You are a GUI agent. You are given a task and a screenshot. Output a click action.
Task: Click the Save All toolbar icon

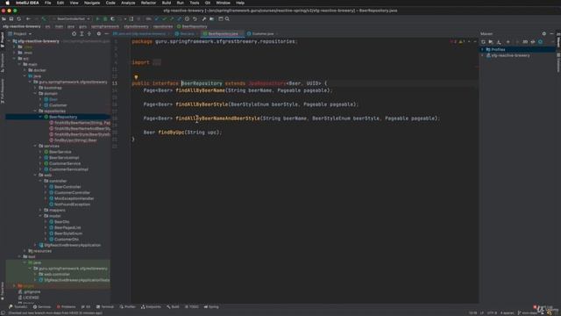[x=11, y=18]
